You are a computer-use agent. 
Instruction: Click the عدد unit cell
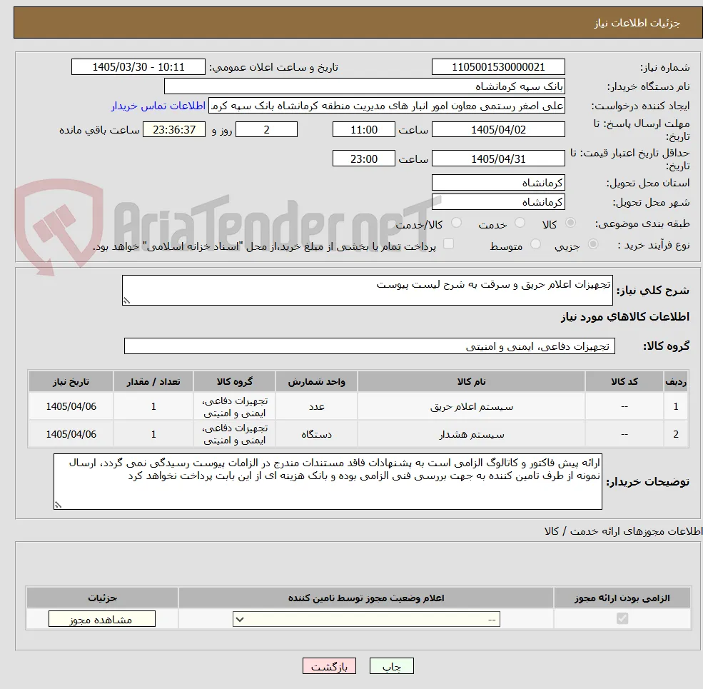click(x=317, y=406)
